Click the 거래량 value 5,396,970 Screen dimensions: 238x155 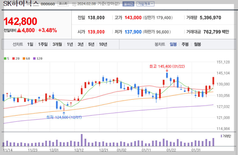click(x=210, y=18)
